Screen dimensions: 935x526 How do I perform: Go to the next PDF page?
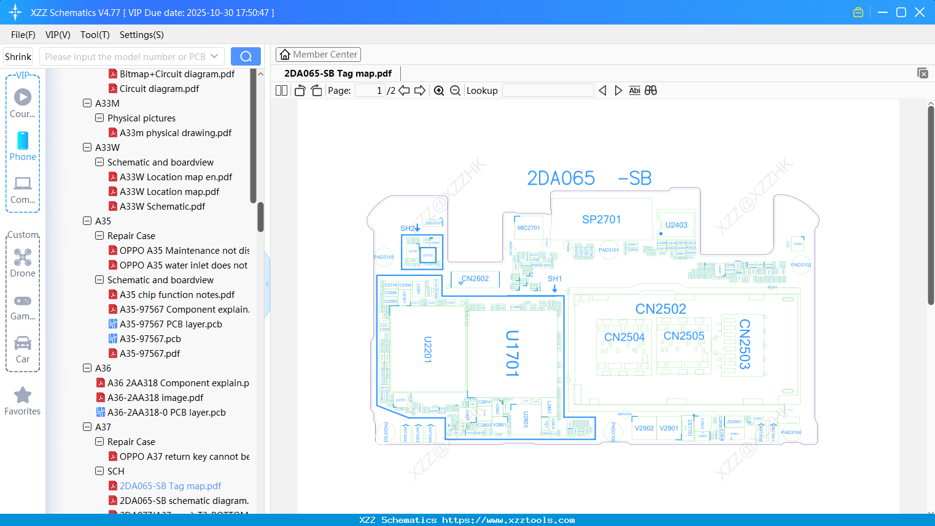[420, 91]
